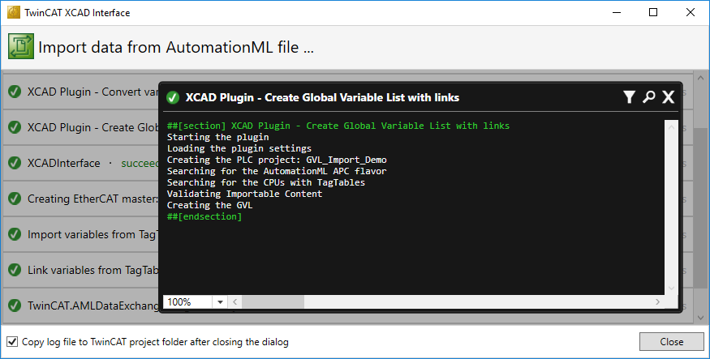710x359 pixels.
Task: Open the 100% zoom dropdown arrow
Action: (220, 302)
